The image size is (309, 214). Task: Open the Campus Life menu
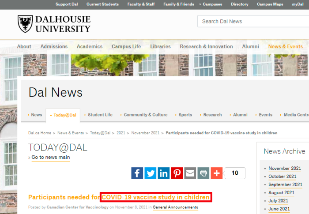126,46
